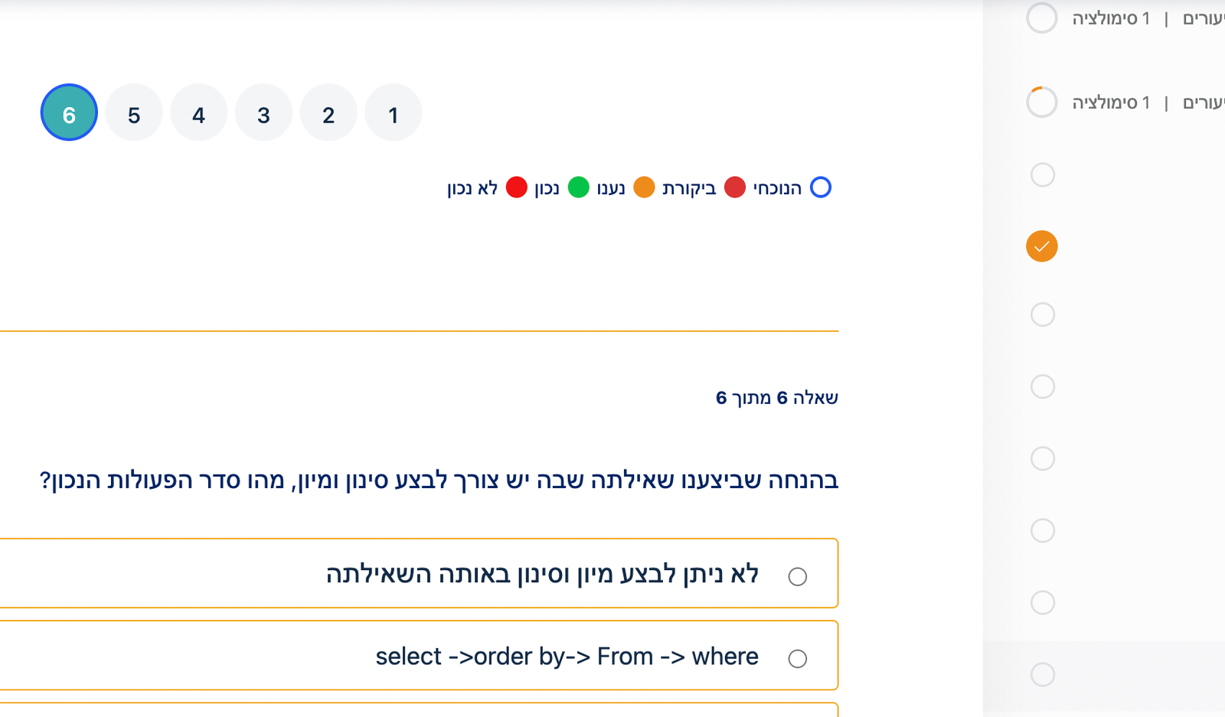This screenshot has width=1225, height=717.
Task: Select the Hebrew answer about sorting and filtering
Action: (x=797, y=576)
